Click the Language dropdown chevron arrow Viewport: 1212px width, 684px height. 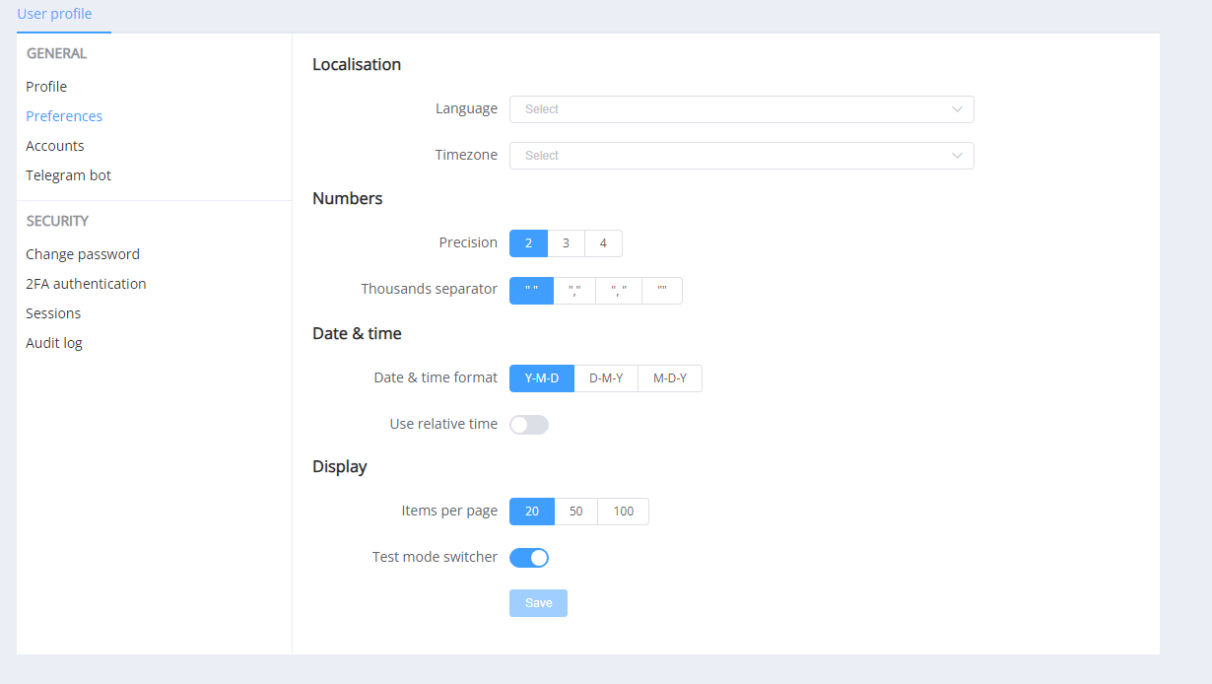957,109
